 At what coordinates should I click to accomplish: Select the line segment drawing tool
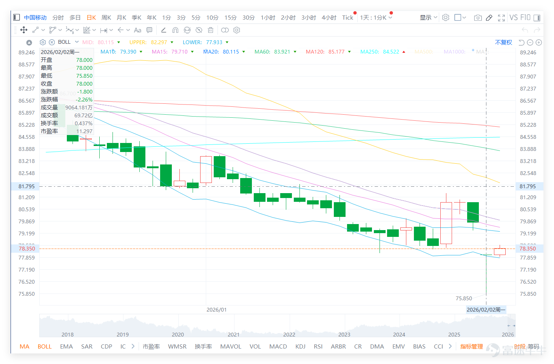[x=35, y=30]
